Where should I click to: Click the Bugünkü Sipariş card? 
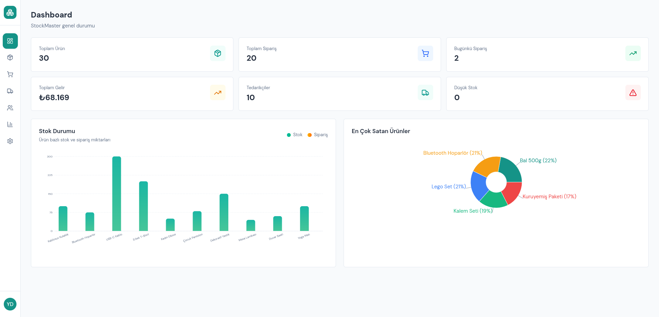(x=547, y=55)
